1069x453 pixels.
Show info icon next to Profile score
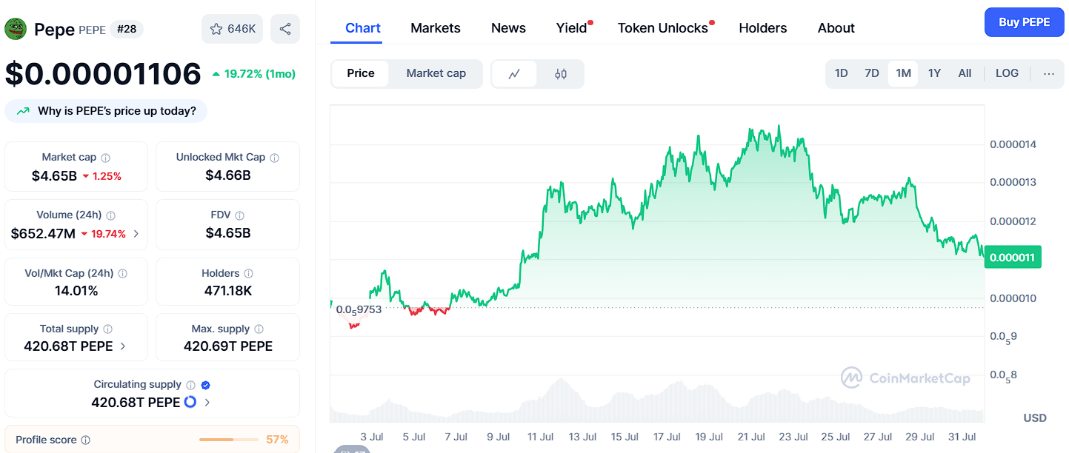(86, 440)
